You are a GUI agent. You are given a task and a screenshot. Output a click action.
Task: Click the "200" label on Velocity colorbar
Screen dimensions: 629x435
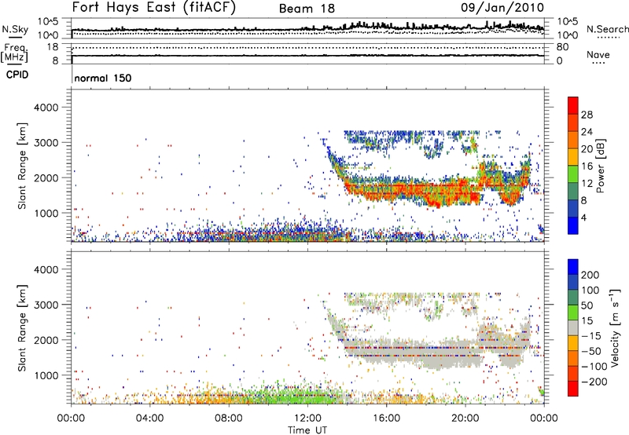point(590,275)
